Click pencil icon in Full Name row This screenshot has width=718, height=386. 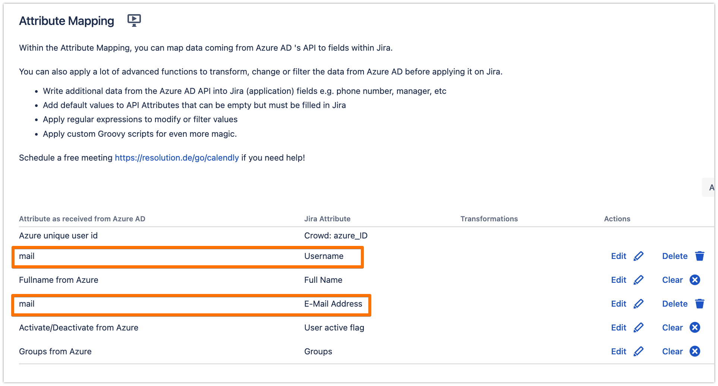coord(639,280)
